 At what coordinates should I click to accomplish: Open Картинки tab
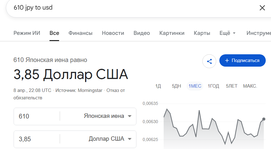[x=172, y=33]
